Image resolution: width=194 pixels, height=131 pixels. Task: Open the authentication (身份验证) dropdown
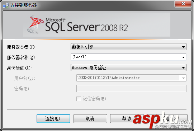128,67
